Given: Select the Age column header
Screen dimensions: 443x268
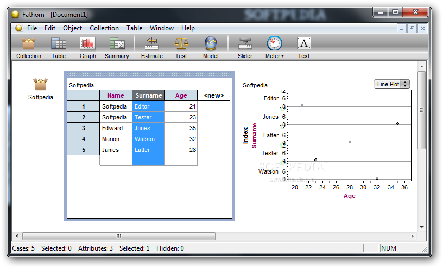Looking at the screenshot, I should click(181, 95).
